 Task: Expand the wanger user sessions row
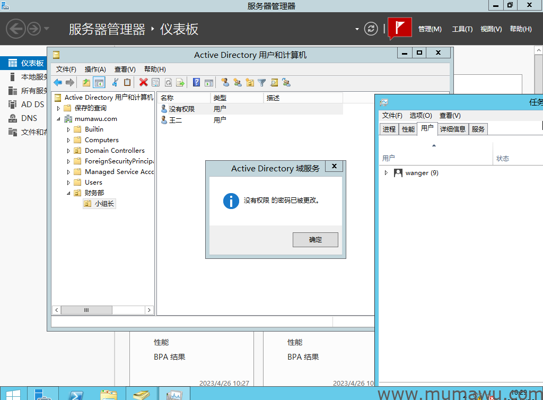[386, 173]
